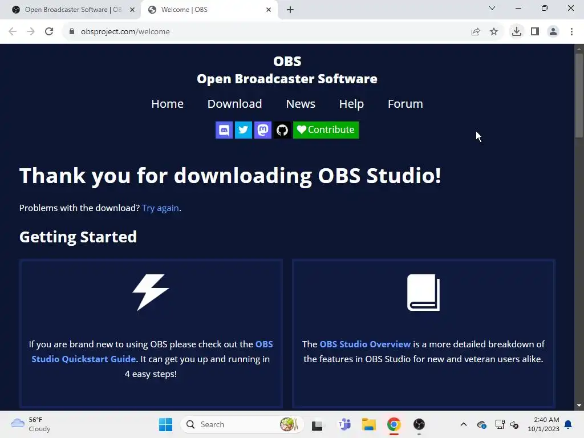Open Chrome's three-dot menu
Screen dimensions: 584x438
click(x=571, y=32)
